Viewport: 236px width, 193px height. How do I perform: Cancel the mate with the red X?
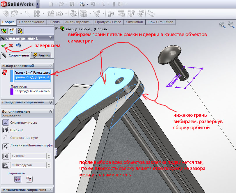click(x=11, y=45)
